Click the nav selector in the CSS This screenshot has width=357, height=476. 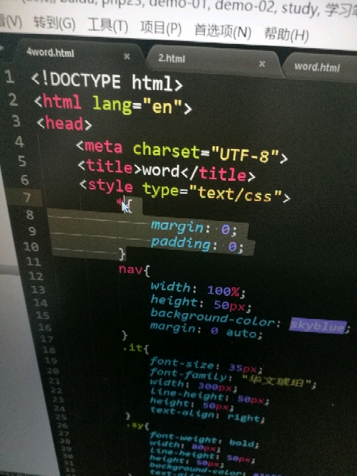(131, 269)
